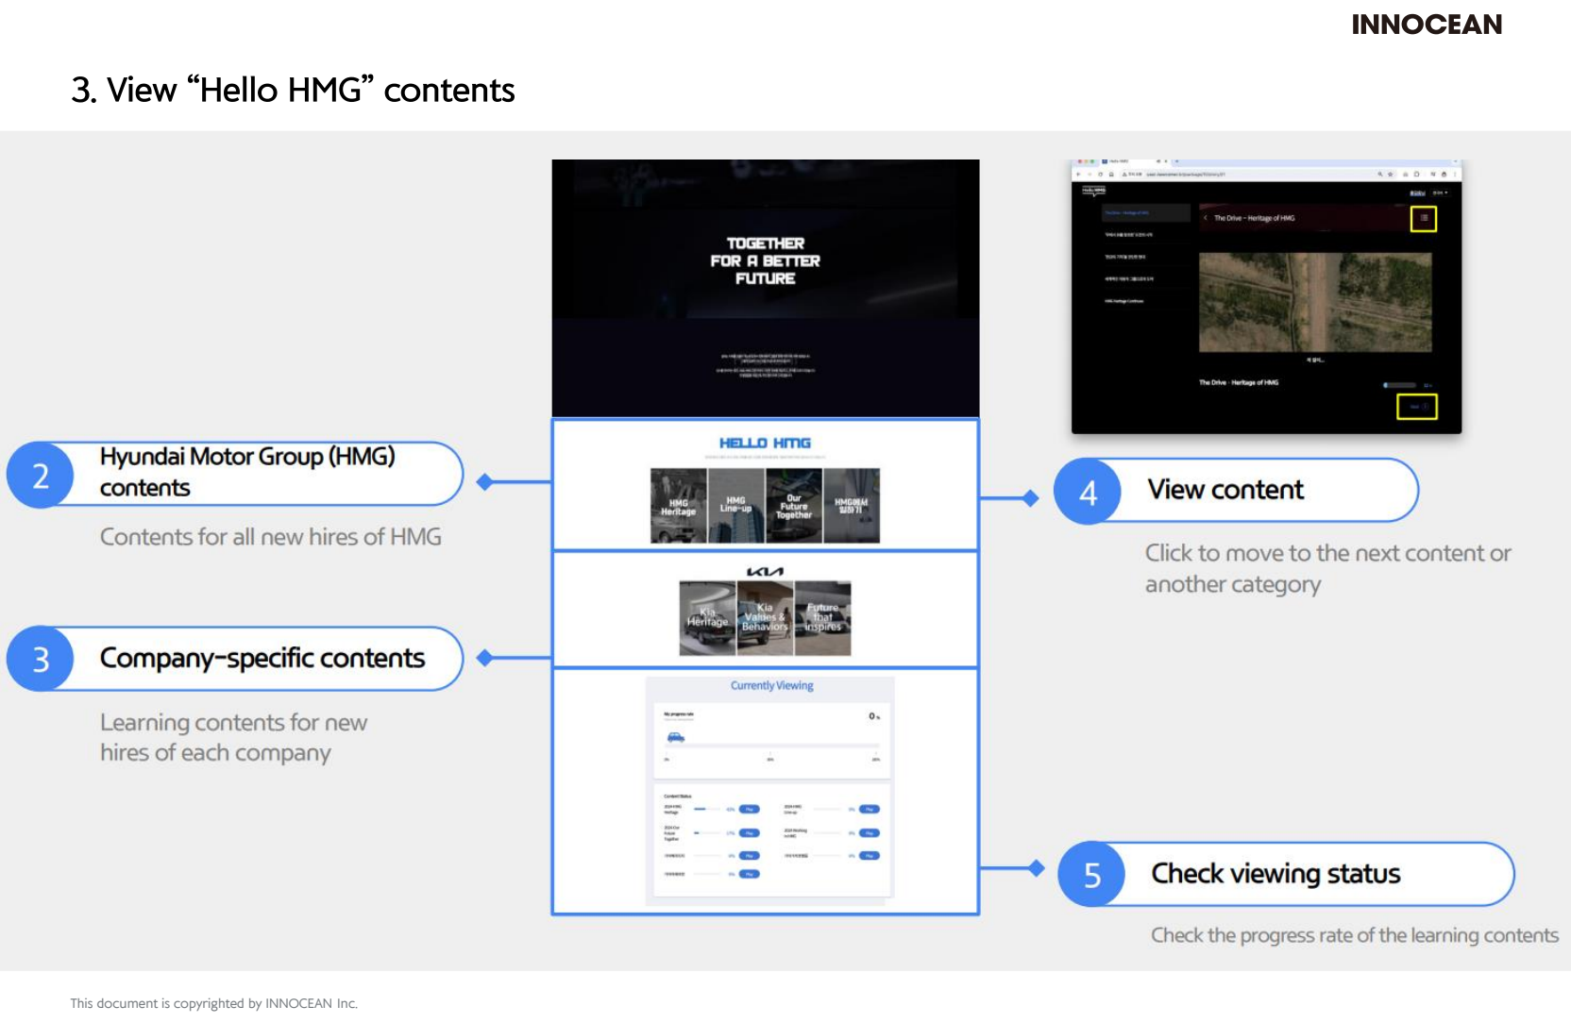The width and height of the screenshot is (1571, 1023).
Task: Click Play for 2024 Our Future Together
Action: coord(750,833)
